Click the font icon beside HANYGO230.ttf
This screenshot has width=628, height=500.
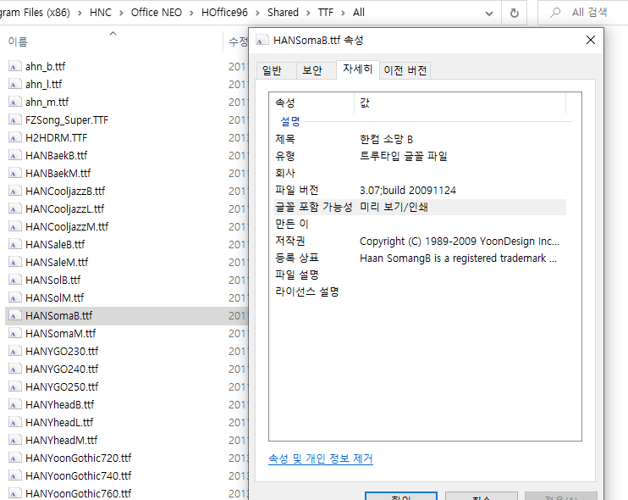click(x=15, y=351)
